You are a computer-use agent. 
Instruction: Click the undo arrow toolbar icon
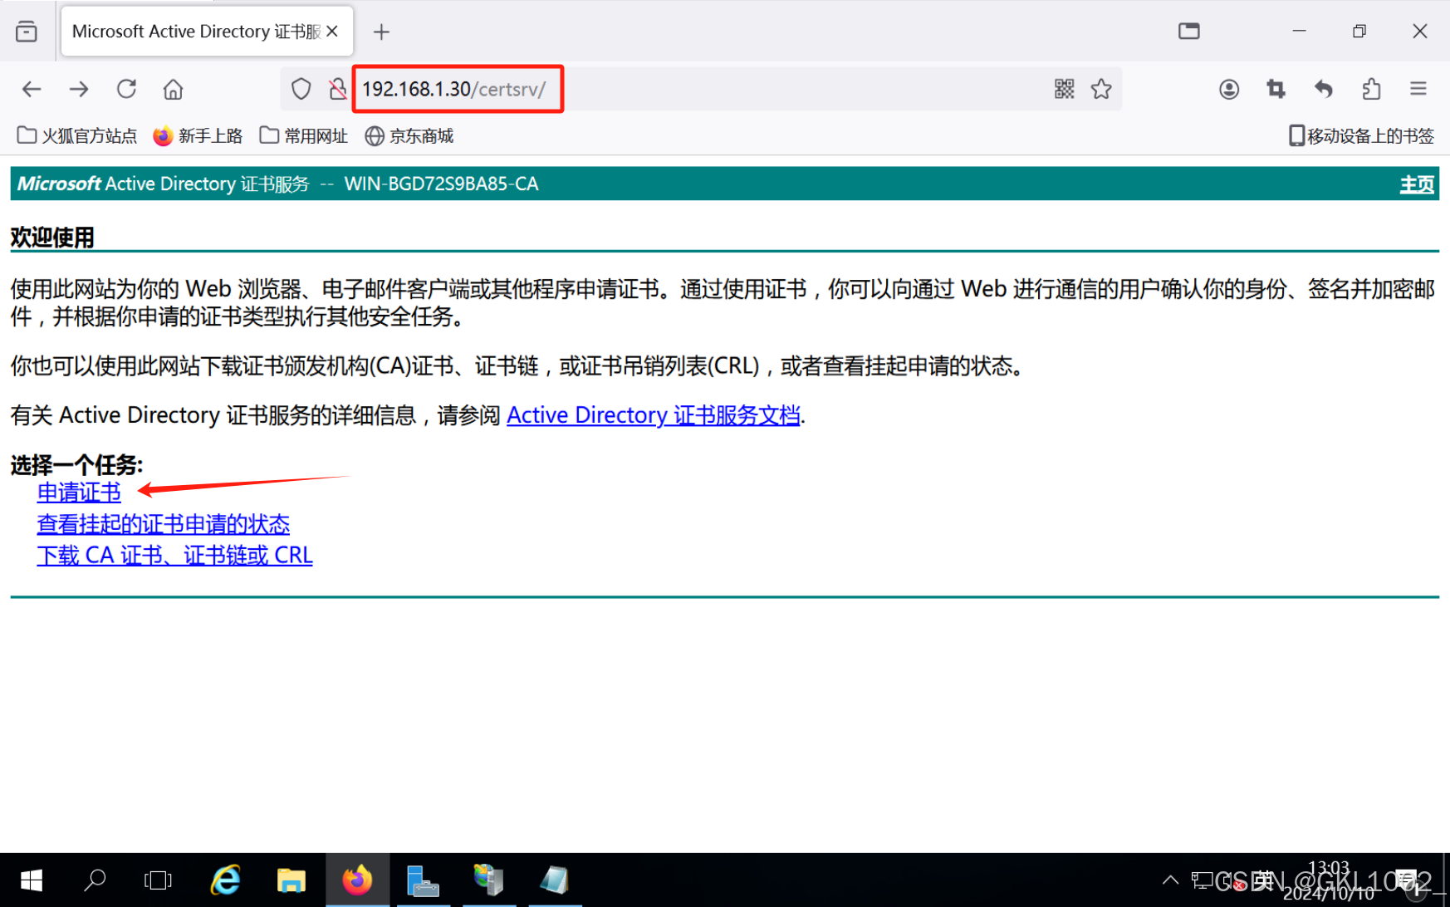tap(1324, 89)
